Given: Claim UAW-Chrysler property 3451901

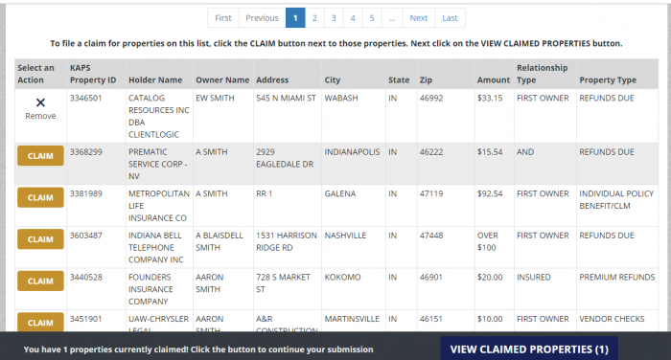Looking at the screenshot, I should (40, 322).
